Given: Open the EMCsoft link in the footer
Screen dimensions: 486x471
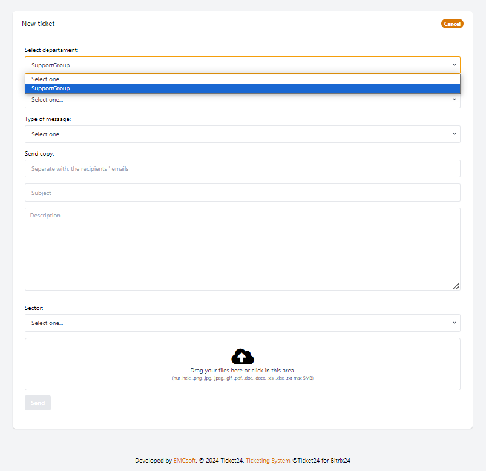Looking at the screenshot, I should (184, 461).
